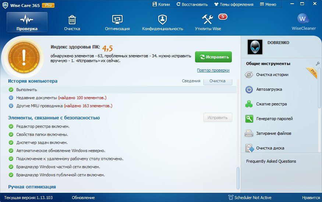Open Сжатие реестра green cubes icon
Screen dimensions: 322x202
(249, 104)
